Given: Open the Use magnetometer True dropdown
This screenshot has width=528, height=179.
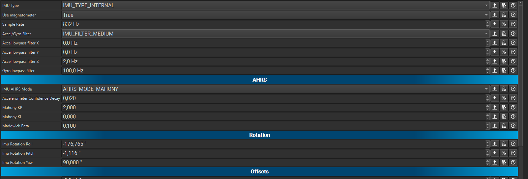Looking at the screenshot, I should (276, 15).
